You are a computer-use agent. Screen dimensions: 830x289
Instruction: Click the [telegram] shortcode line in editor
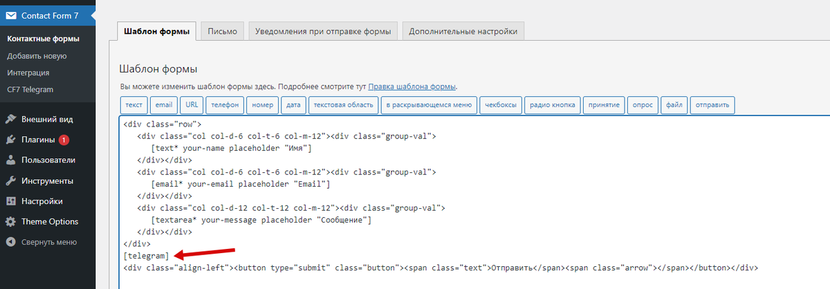tap(146, 256)
